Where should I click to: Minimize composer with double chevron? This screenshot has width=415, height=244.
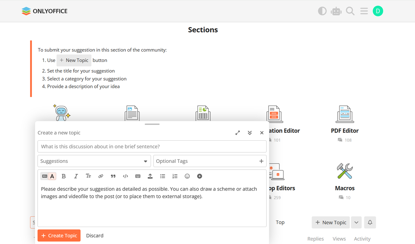(x=249, y=133)
